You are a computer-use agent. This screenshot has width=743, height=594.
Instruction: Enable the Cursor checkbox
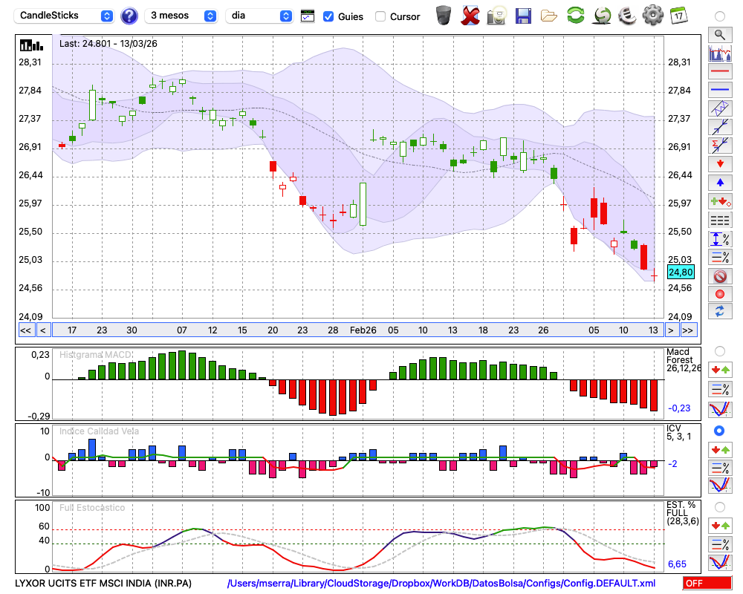tap(380, 16)
